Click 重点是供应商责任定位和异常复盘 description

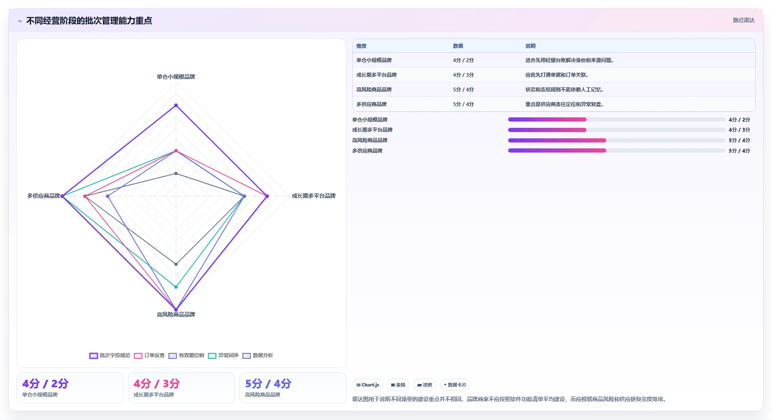point(564,104)
